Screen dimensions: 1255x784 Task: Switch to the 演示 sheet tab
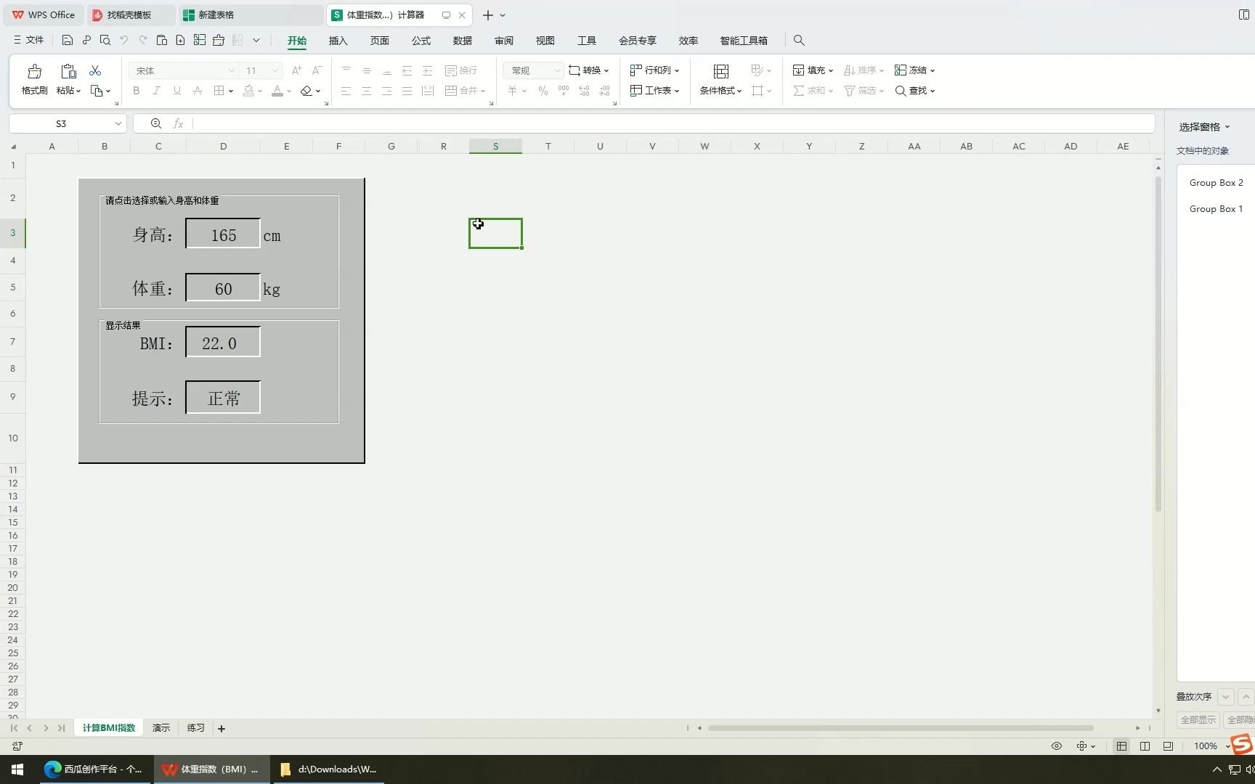tap(161, 728)
